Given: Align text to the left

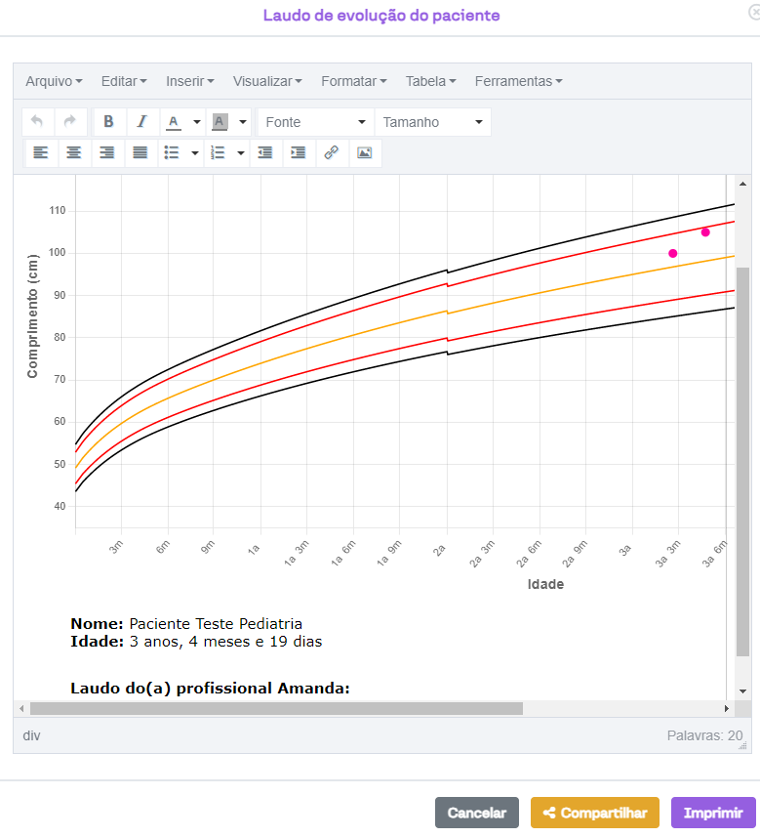Looking at the screenshot, I should click(40, 152).
